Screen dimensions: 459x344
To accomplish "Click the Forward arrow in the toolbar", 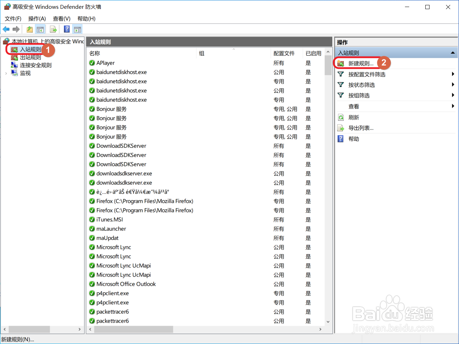I will (x=16, y=29).
